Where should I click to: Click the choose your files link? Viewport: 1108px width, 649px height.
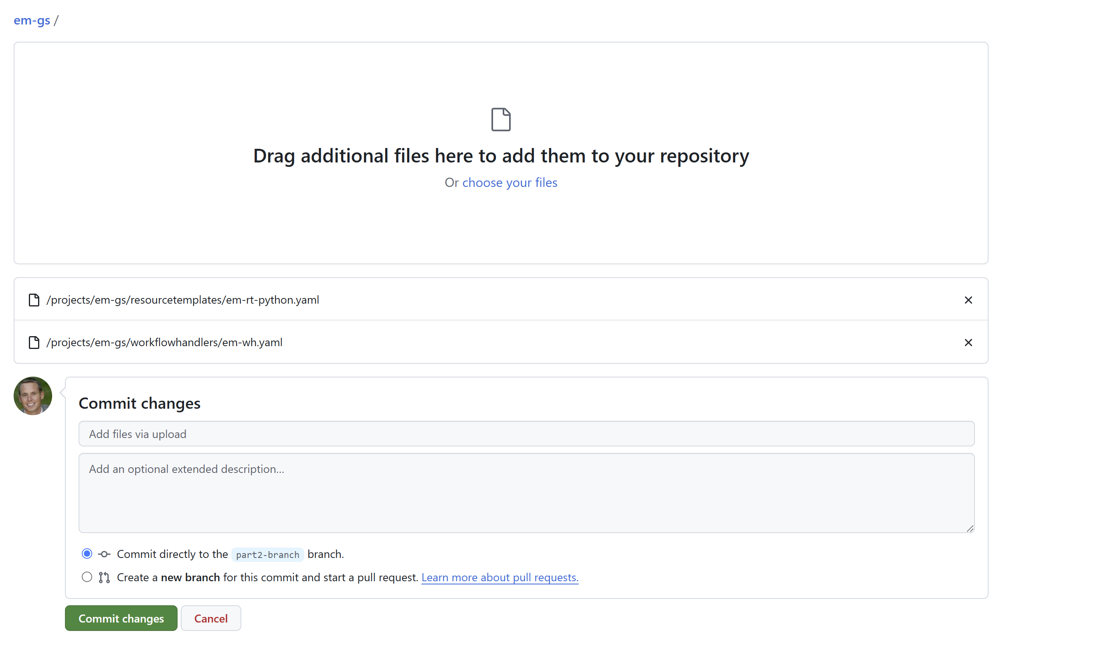(509, 183)
